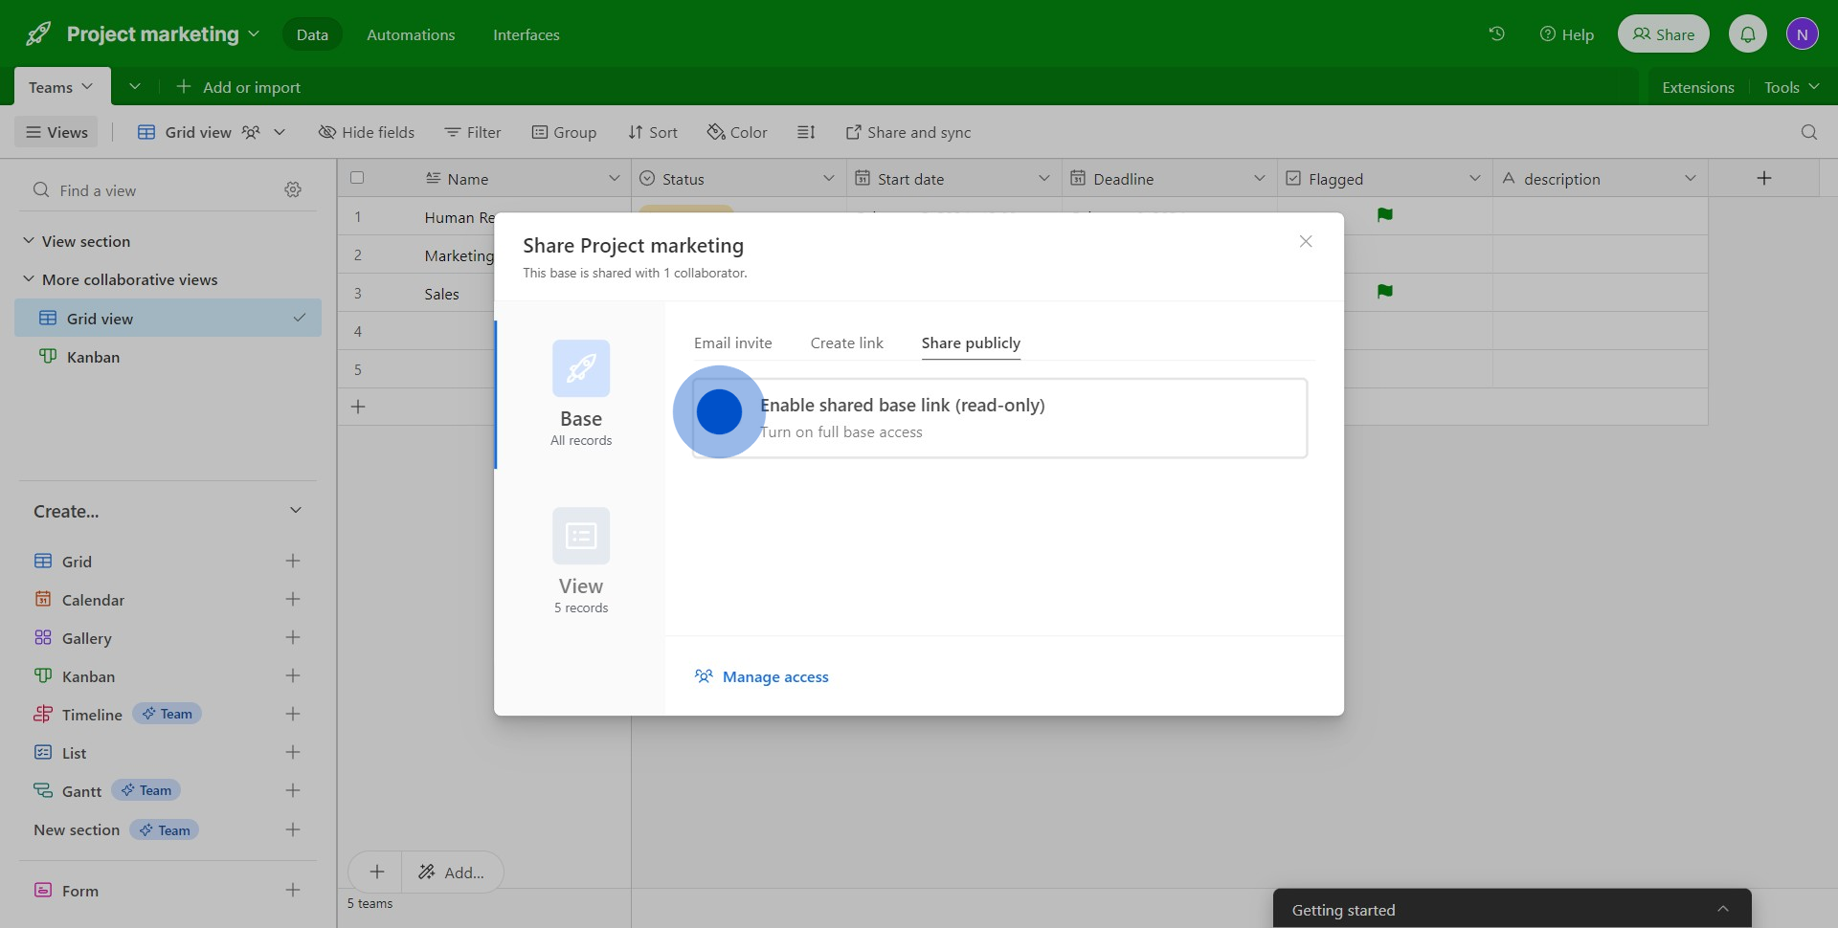Image resolution: width=1838 pixels, height=928 pixels.
Task: Select the Base rocket icon in dialog
Action: coord(581,368)
